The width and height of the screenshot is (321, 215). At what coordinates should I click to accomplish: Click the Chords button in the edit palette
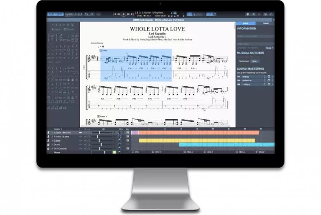[x=69, y=29]
